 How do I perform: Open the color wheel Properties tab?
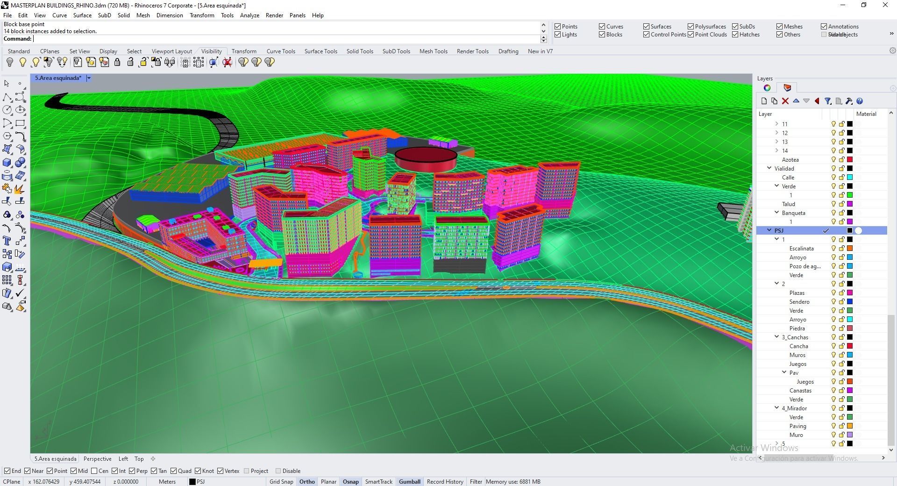click(x=767, y=88)
